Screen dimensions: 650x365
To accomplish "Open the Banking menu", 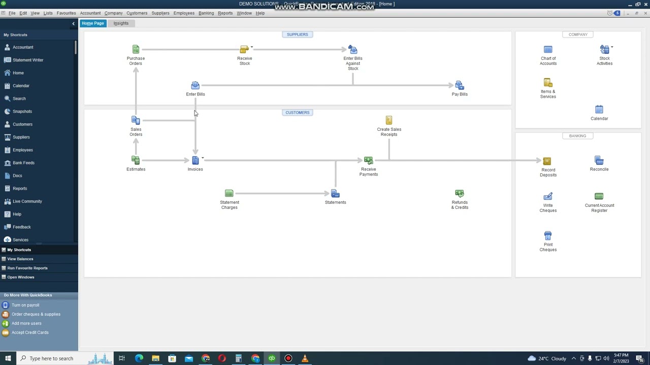I will [206, 13].
